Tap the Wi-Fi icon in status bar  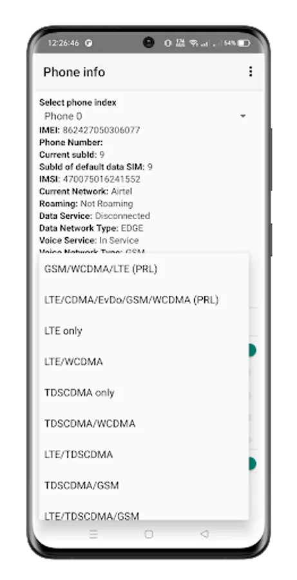click(193, 43)
